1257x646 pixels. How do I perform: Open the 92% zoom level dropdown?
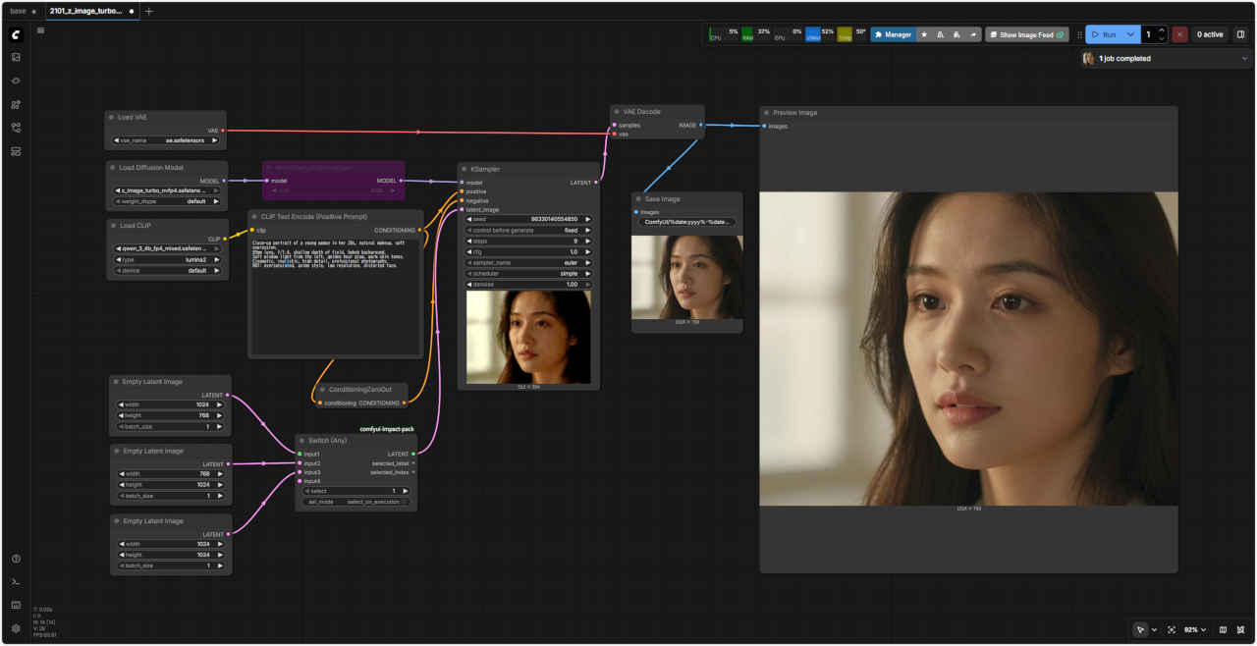(1195, 629)
